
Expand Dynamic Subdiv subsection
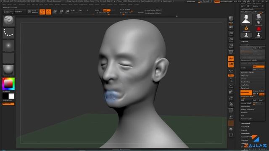[248, 73]
